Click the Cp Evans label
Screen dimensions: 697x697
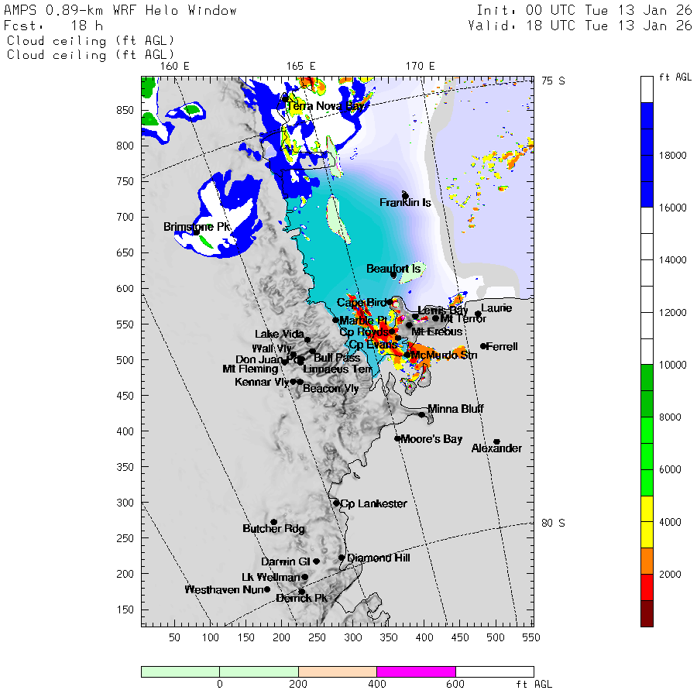373,345
